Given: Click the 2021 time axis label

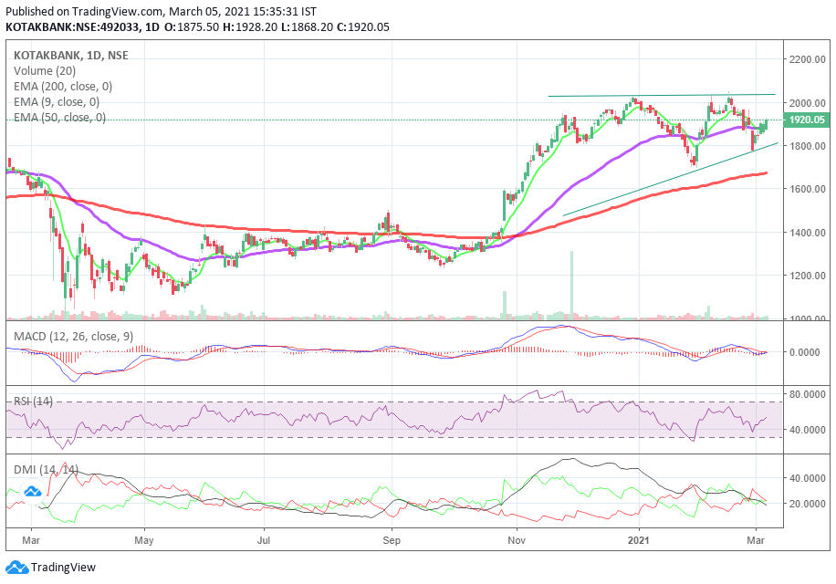Looking at the screenshot, I should [638, 540].
